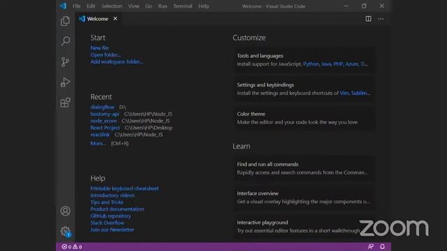Open GitHub repository link
This screenshot has width=447, height=251.
pyautogui.click(x=110, y=216)
